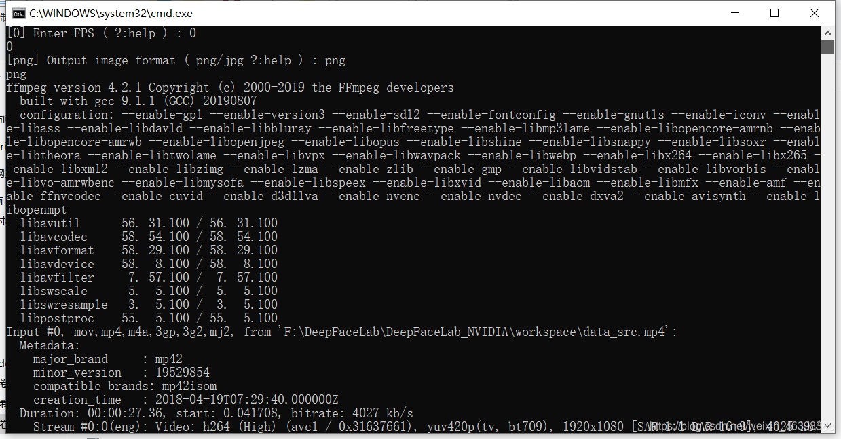This screenshot has width=841, height=439.
Task: Maximize the cmd.exe window
Action: (x=774, y=13)
